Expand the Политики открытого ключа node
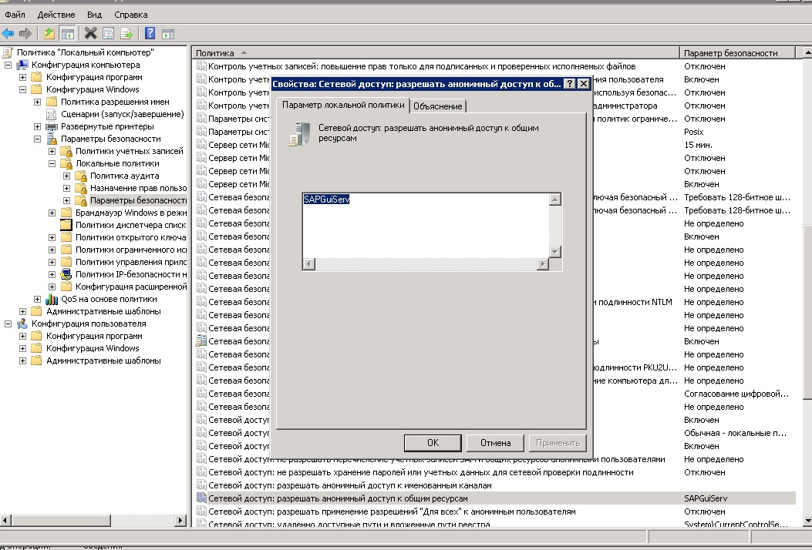Screen dimensions: 812x550 coord(52,237)
